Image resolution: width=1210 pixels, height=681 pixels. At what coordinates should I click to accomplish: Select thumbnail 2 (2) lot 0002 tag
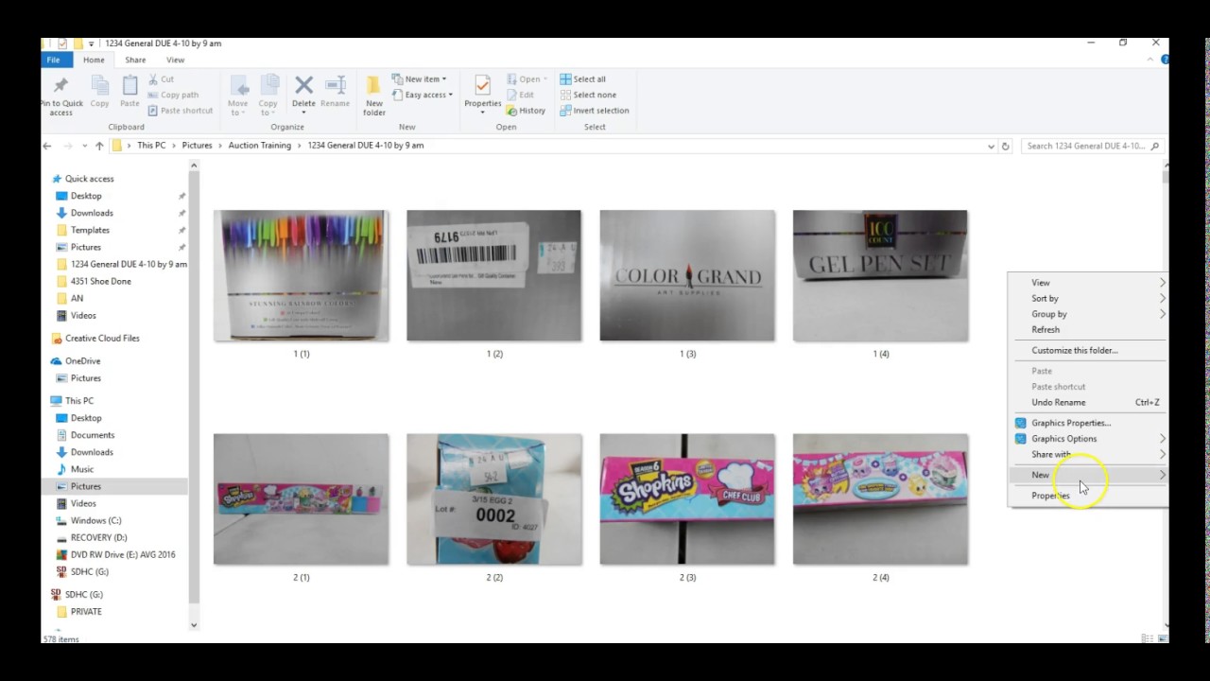pyautogui.click(x=494, y=499)
